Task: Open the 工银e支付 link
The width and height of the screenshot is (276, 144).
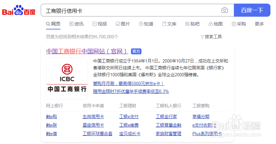Action: tap(129, 117)
